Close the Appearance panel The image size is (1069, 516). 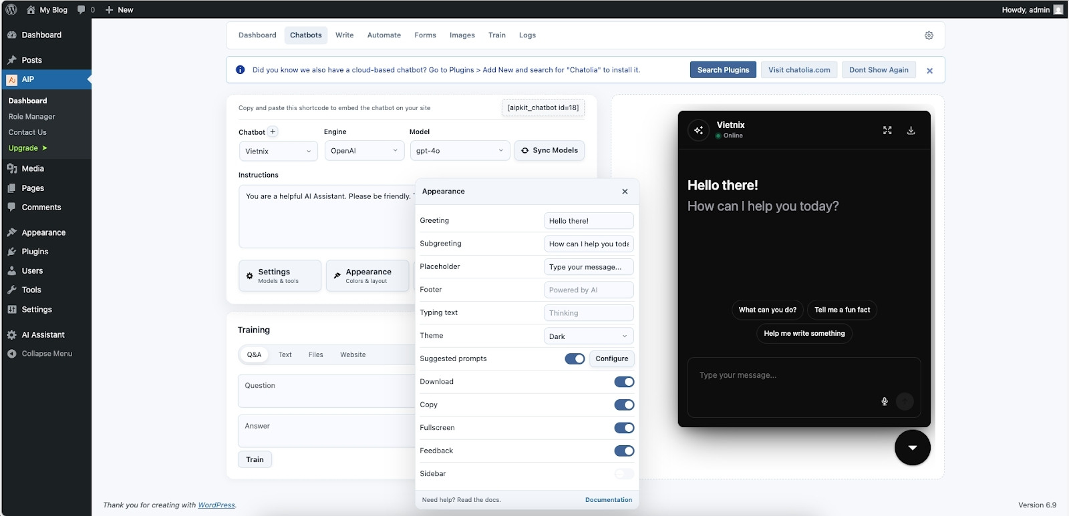(625, 192)
